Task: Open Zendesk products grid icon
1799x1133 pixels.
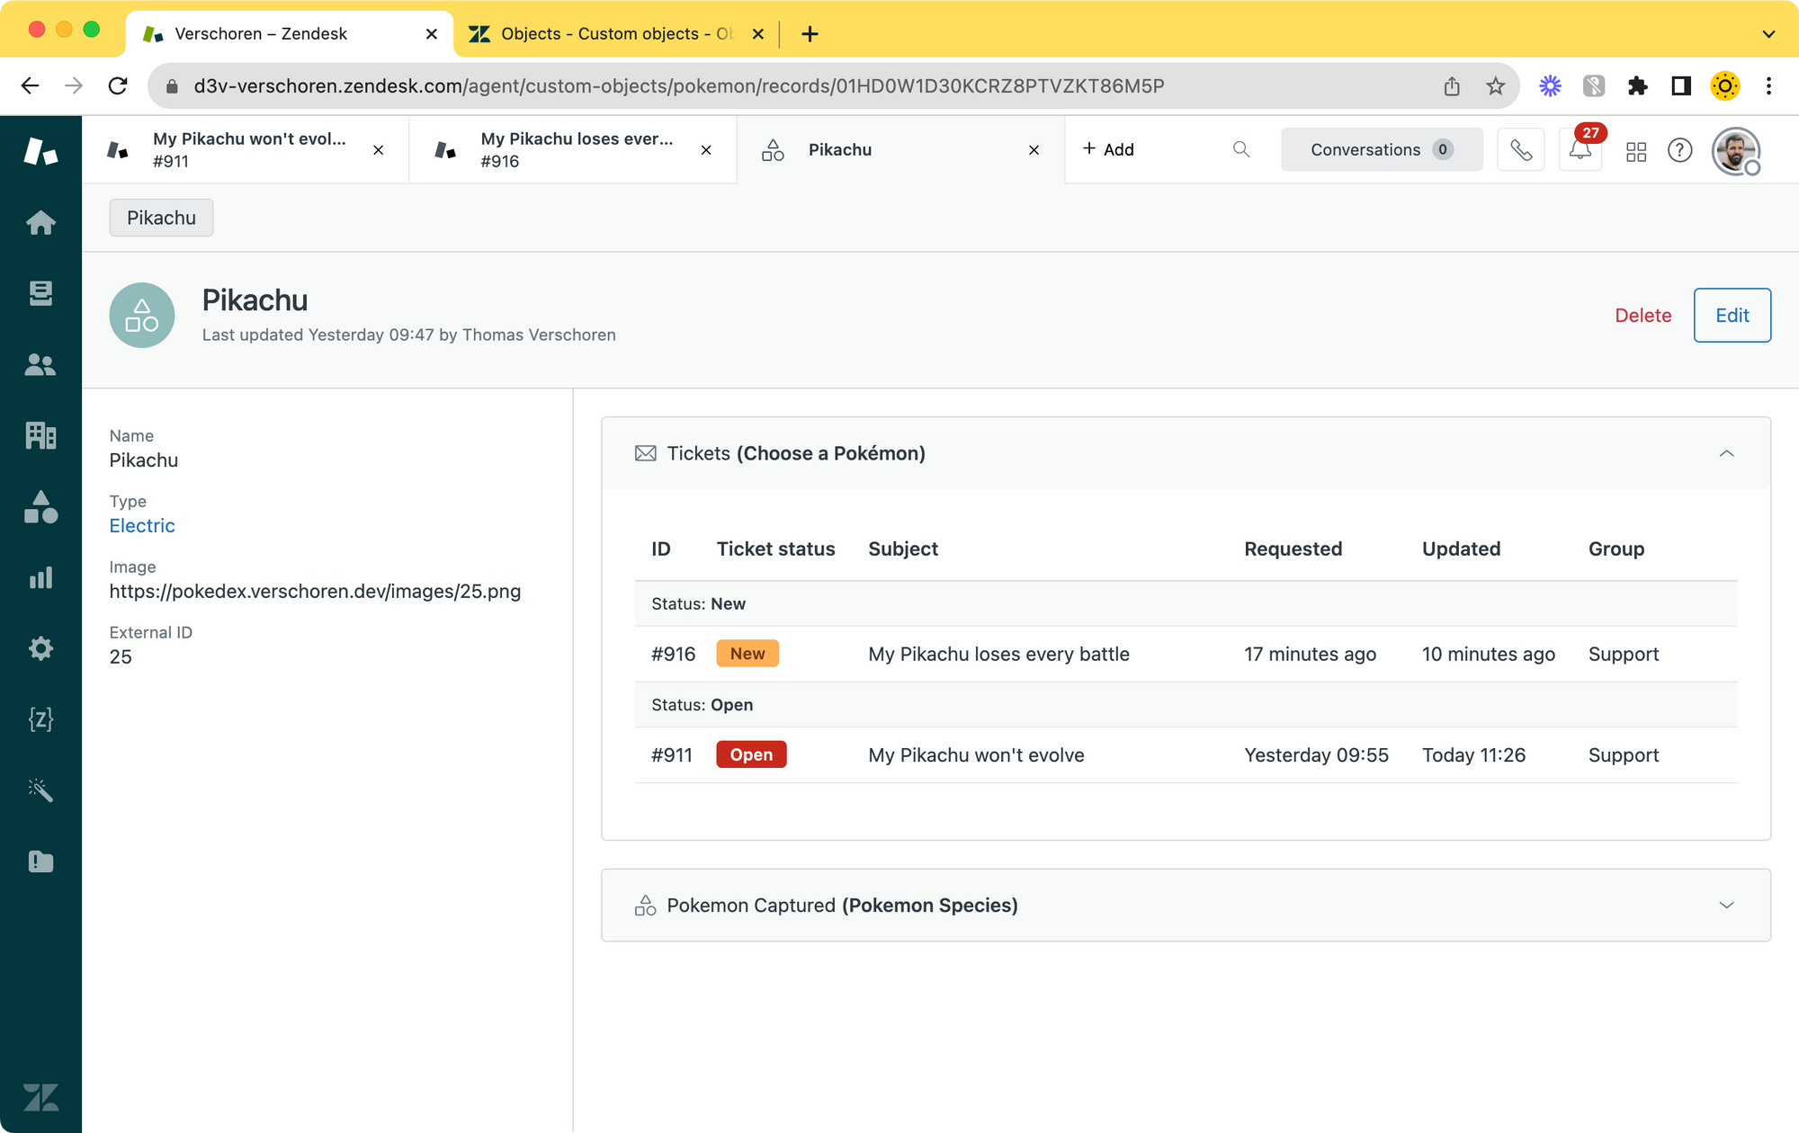Action: click(1636, 151)
